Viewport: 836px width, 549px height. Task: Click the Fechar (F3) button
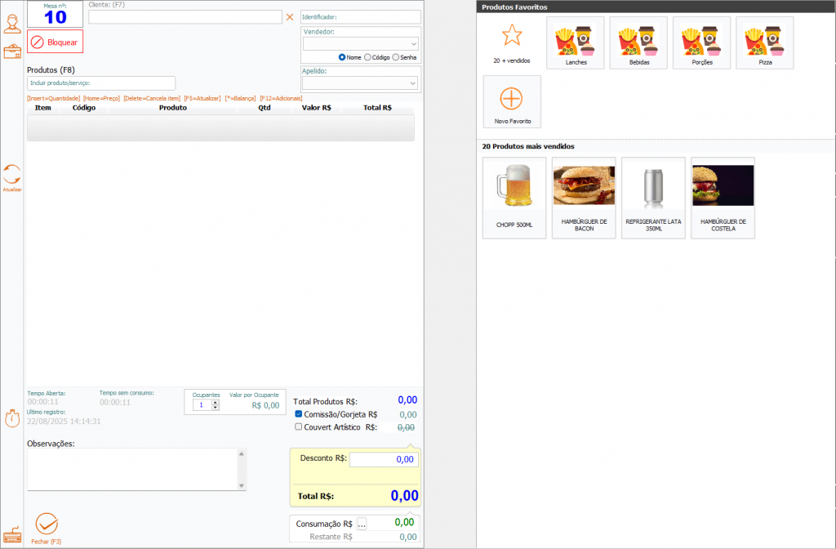coord(47,527)
